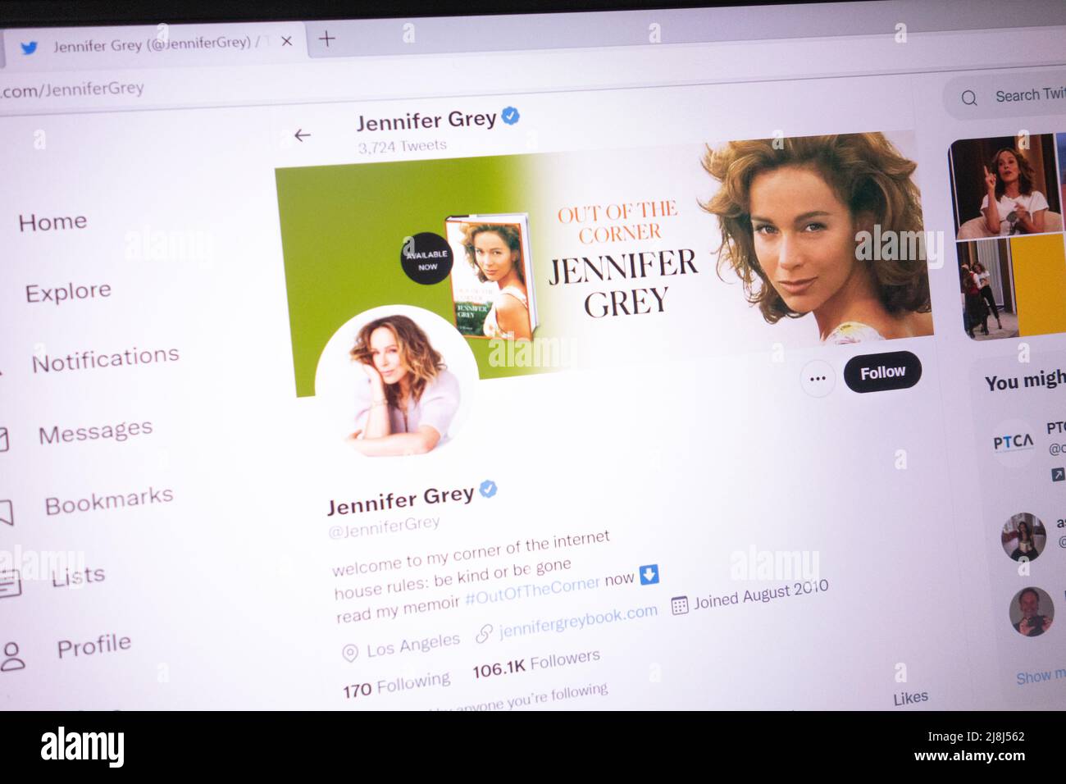Go to Home in sidebar

click(52, 222)
